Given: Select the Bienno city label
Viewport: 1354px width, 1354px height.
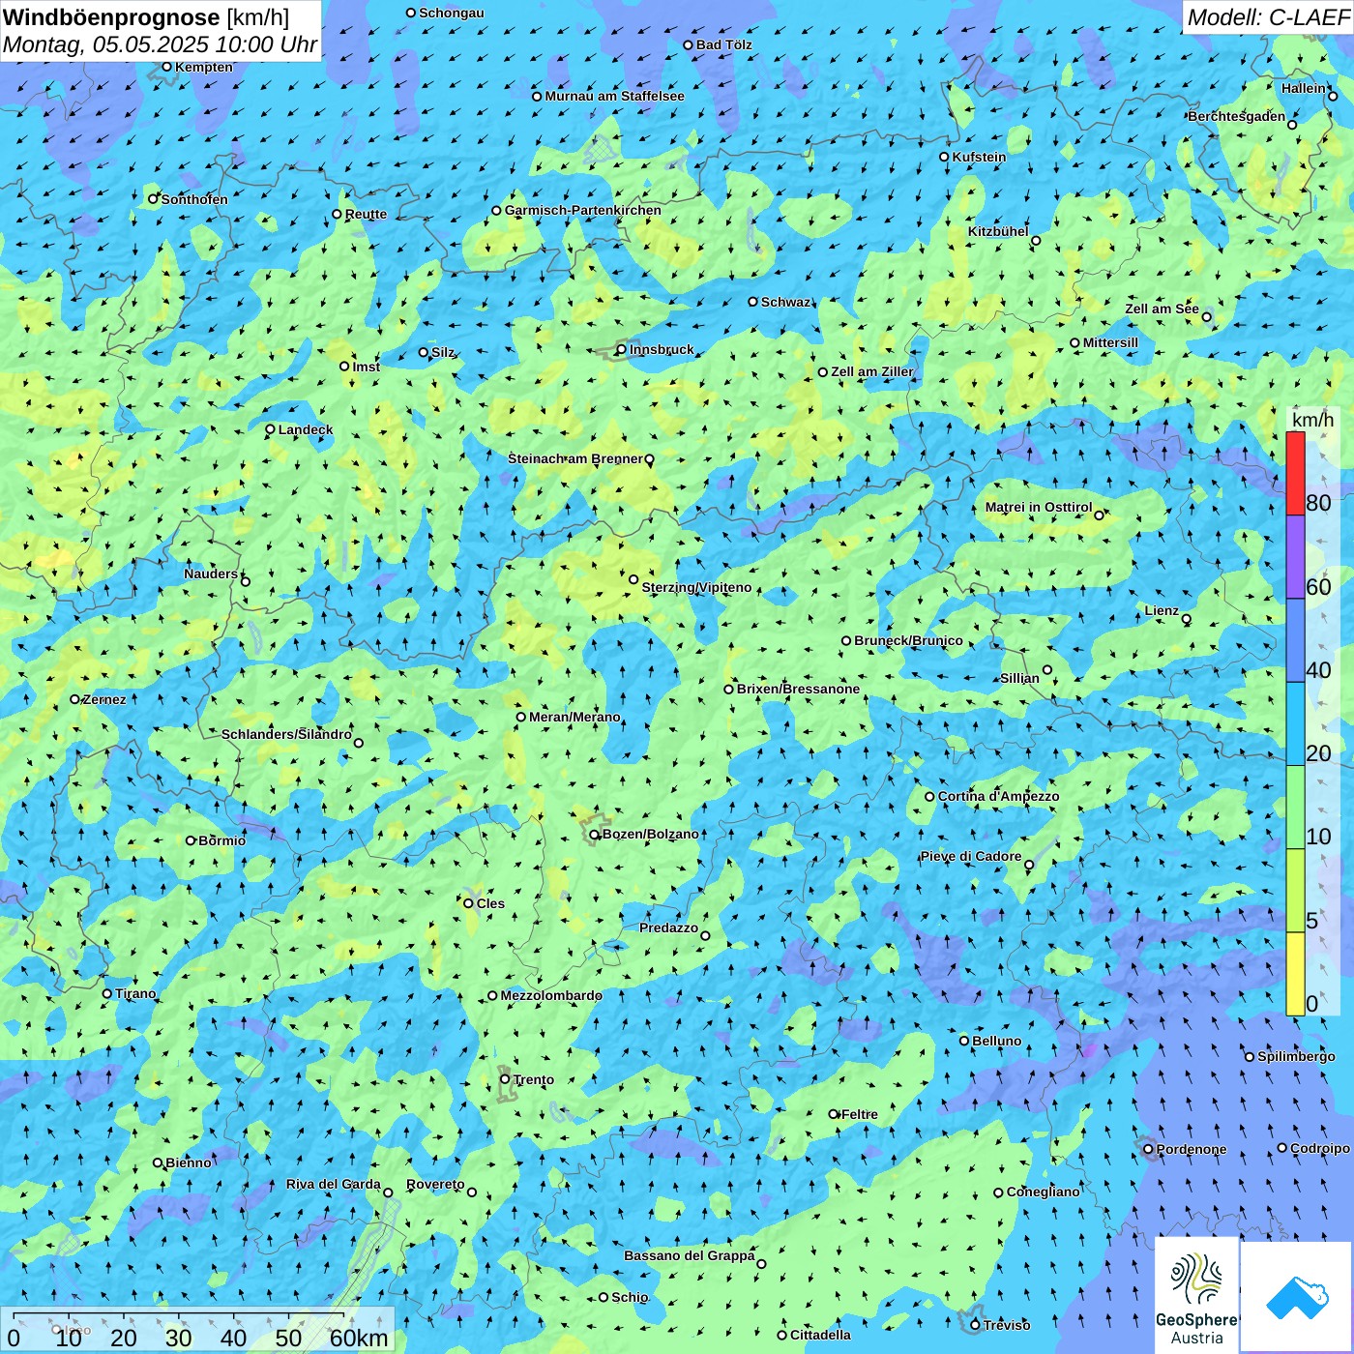Looking at the screenshot, I should [189, 1163].
